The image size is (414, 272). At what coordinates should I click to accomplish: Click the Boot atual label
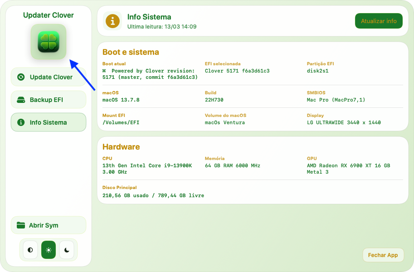tap(114, 63)
